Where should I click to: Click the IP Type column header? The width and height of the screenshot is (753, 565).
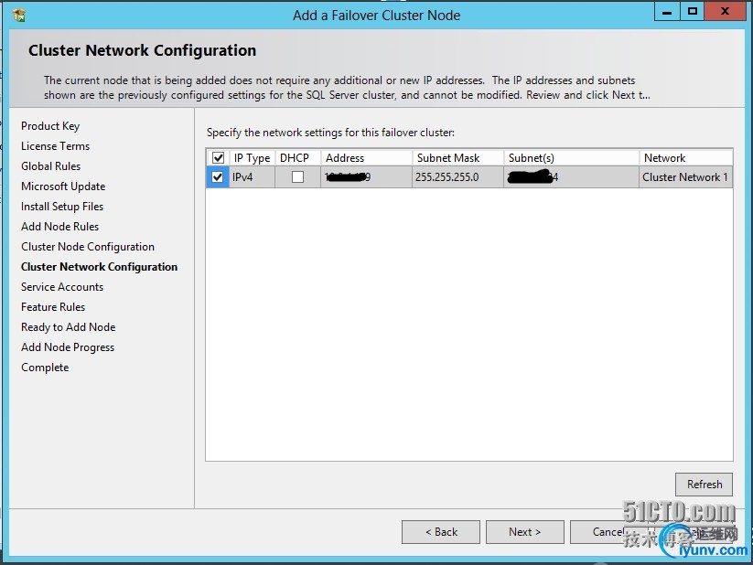253,158
